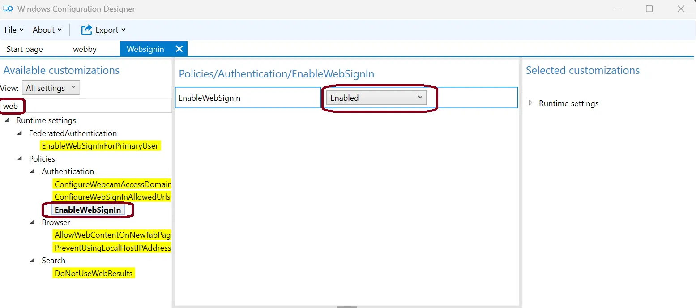Click the Windows Configuration Designer app icon
This screenshot has height=308, width=696.
coord(8,9)
